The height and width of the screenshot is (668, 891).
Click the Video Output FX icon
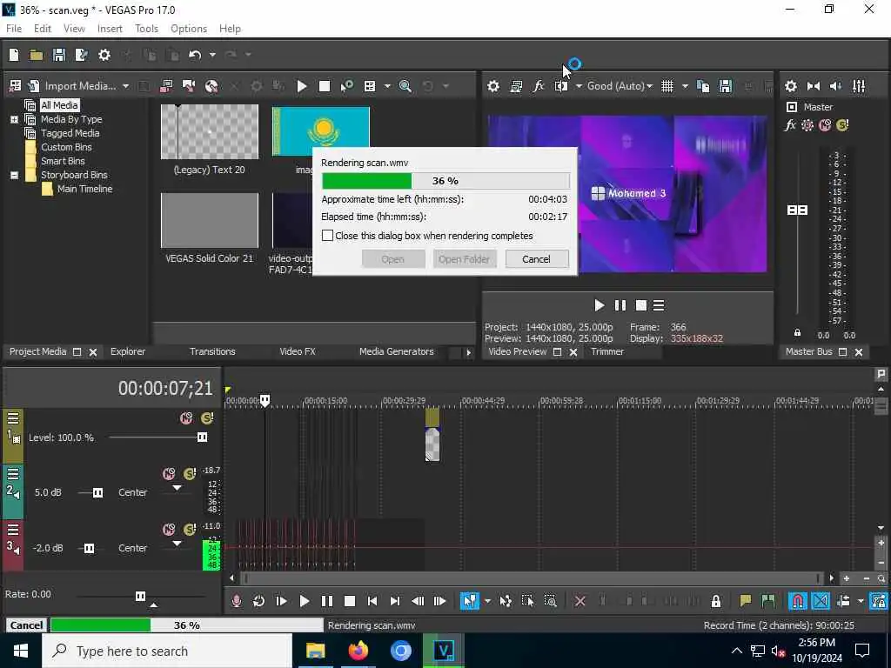(x=538, y=86)
